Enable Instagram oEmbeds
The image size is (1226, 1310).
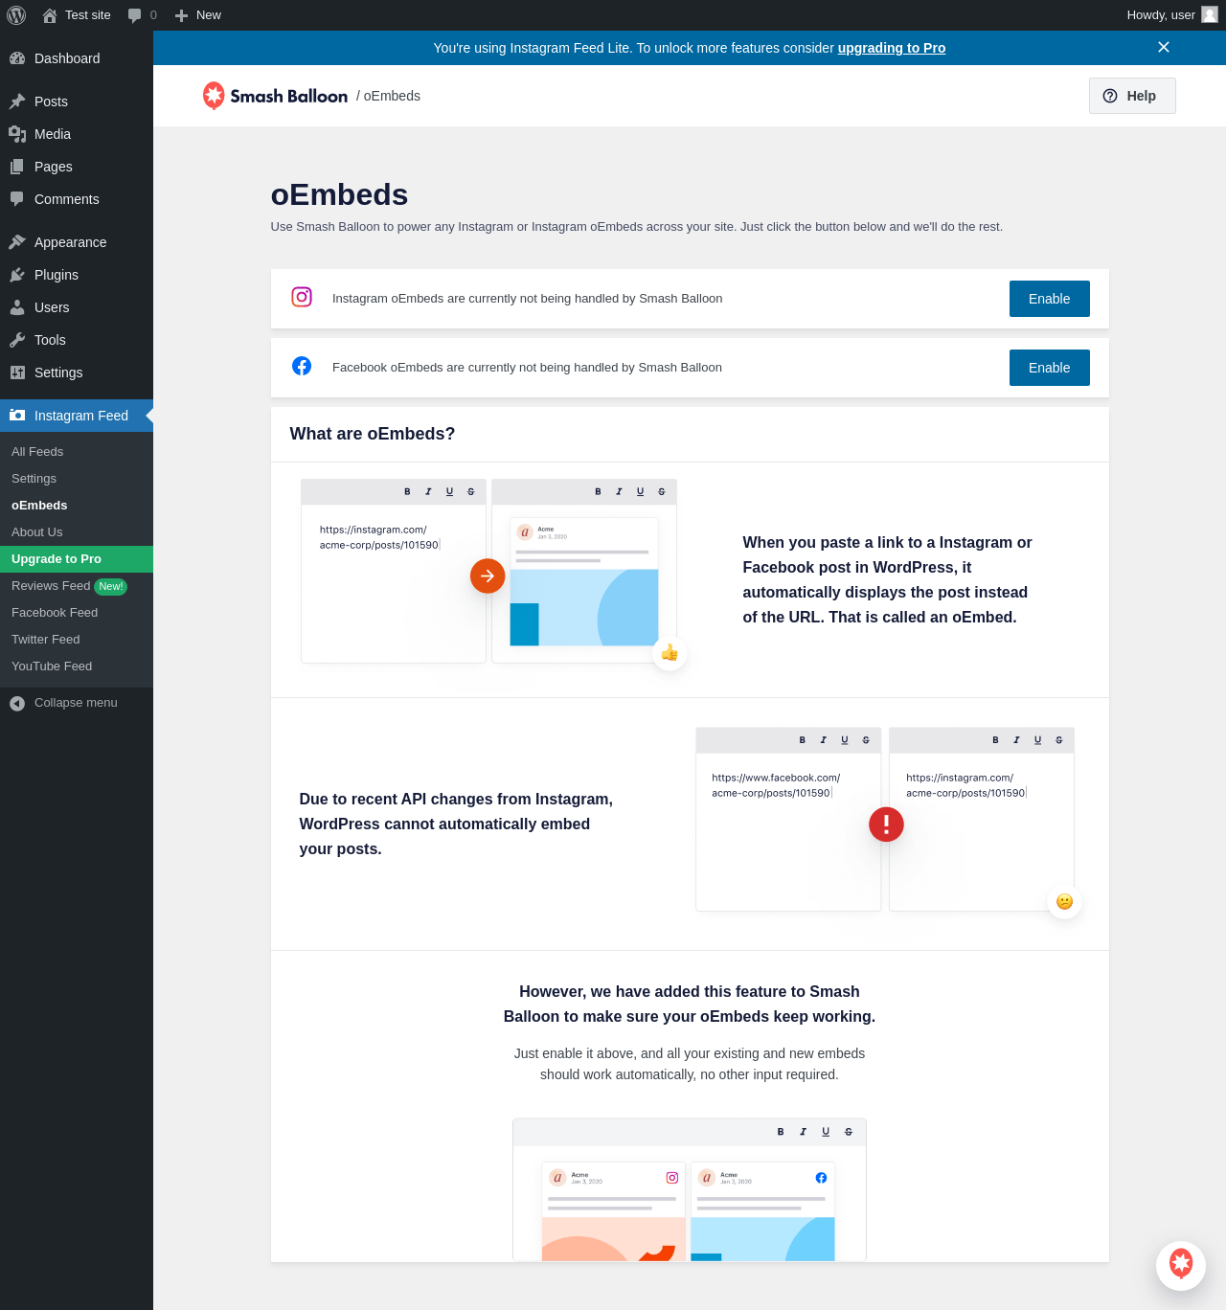pos(1049,299)
